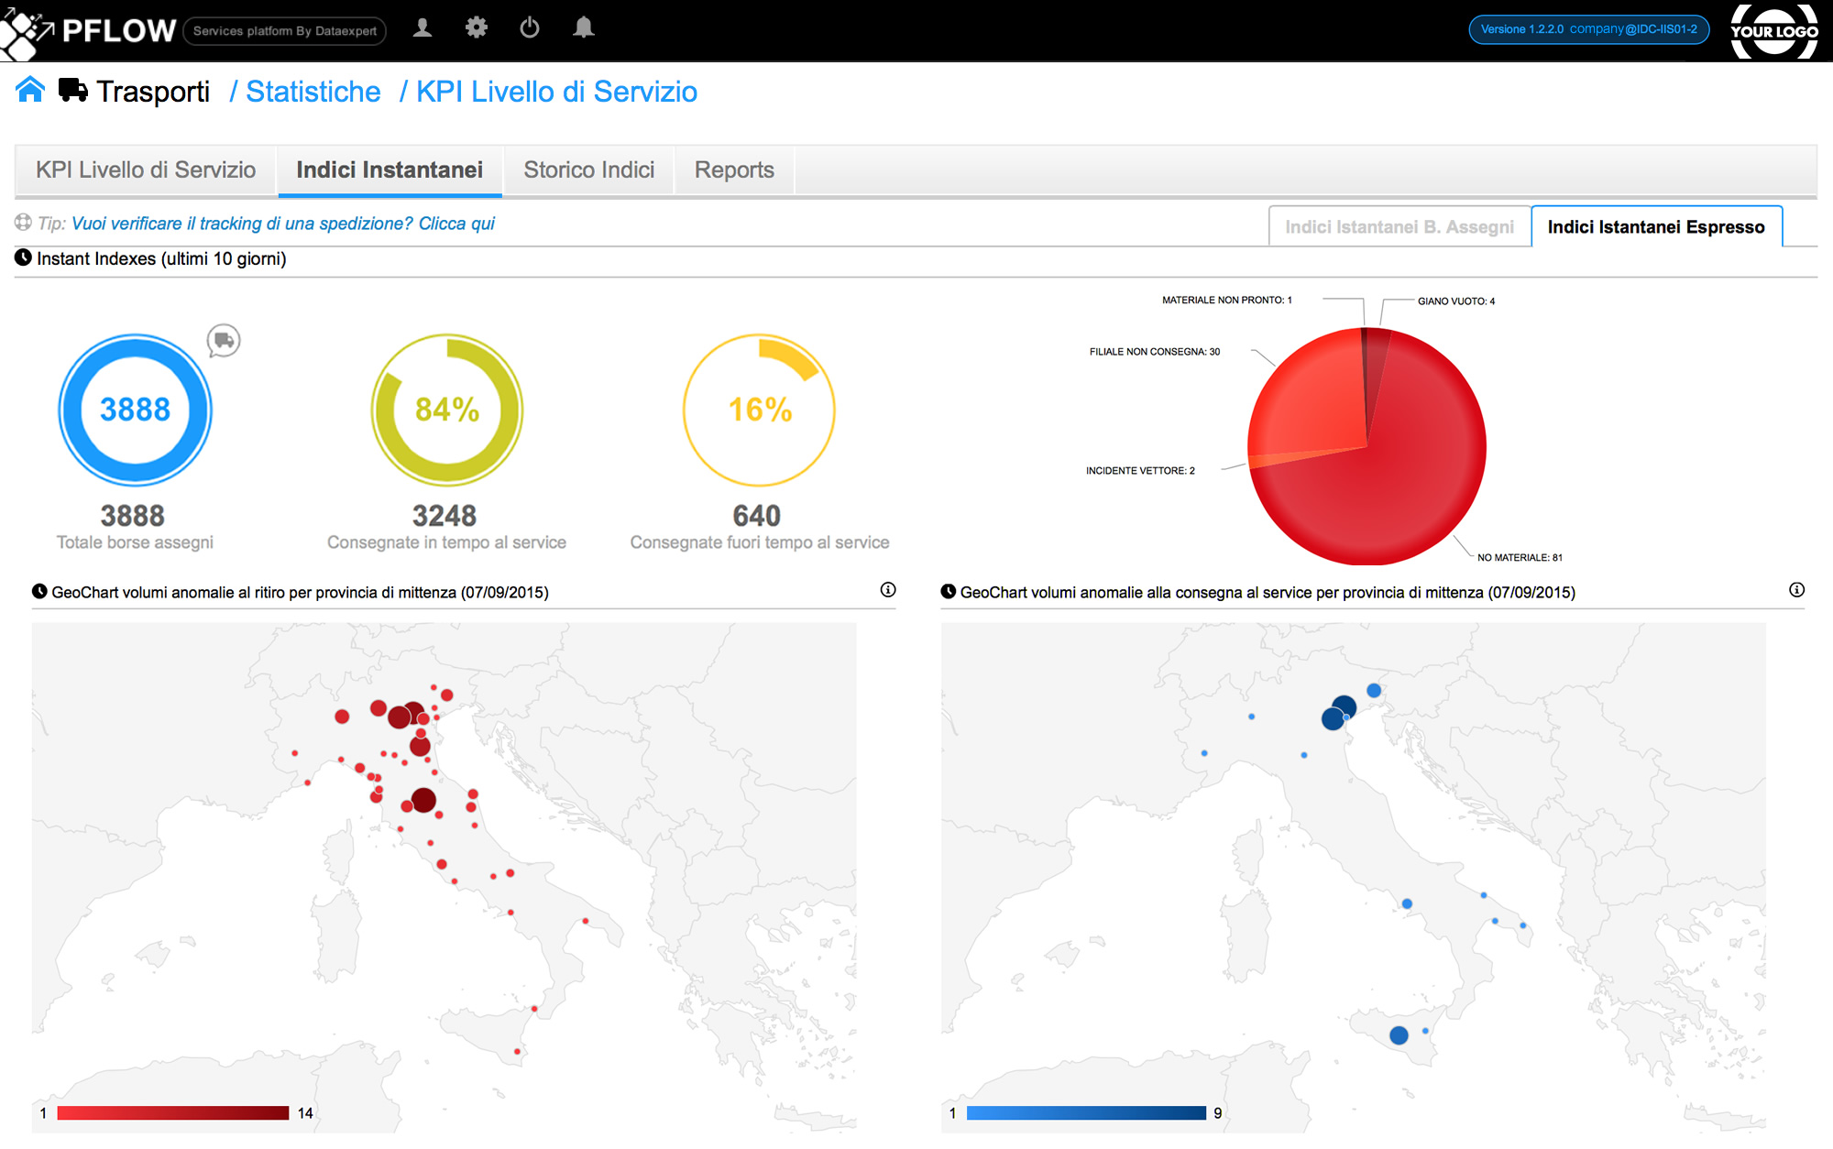Image resolution: width=1833 pixels, height=1149 pixels.
Task: Click the red map legend color bar
Action: tap(172, 1112)
